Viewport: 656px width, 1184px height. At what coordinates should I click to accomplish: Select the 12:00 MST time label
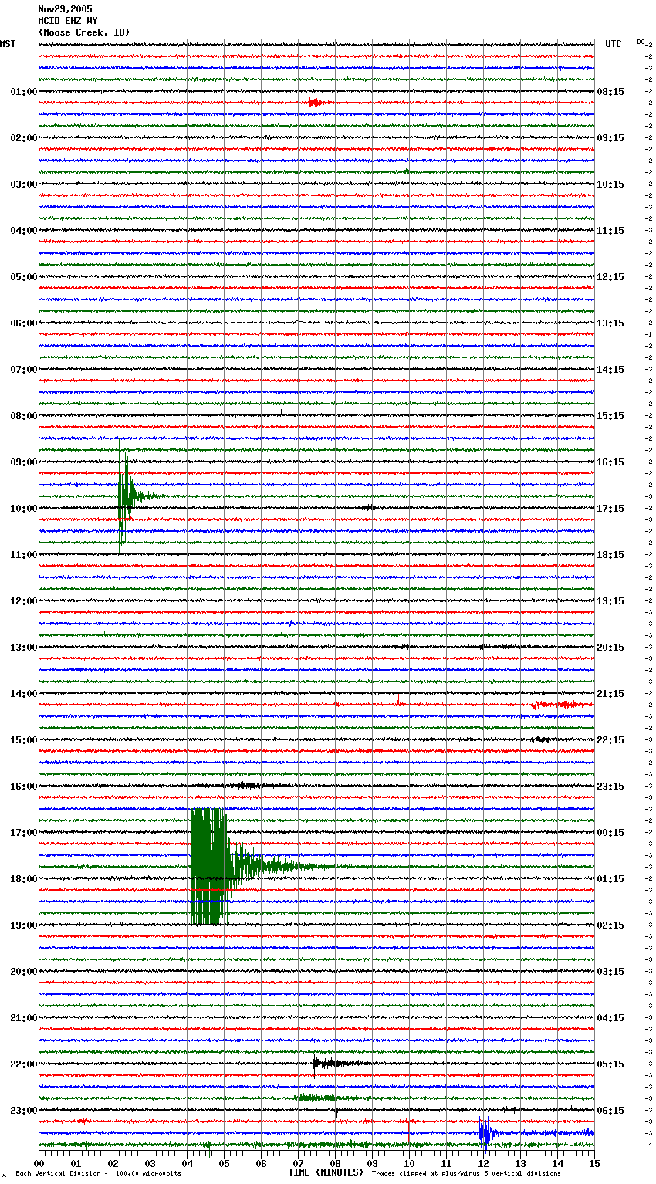click(x=24, y=601)
